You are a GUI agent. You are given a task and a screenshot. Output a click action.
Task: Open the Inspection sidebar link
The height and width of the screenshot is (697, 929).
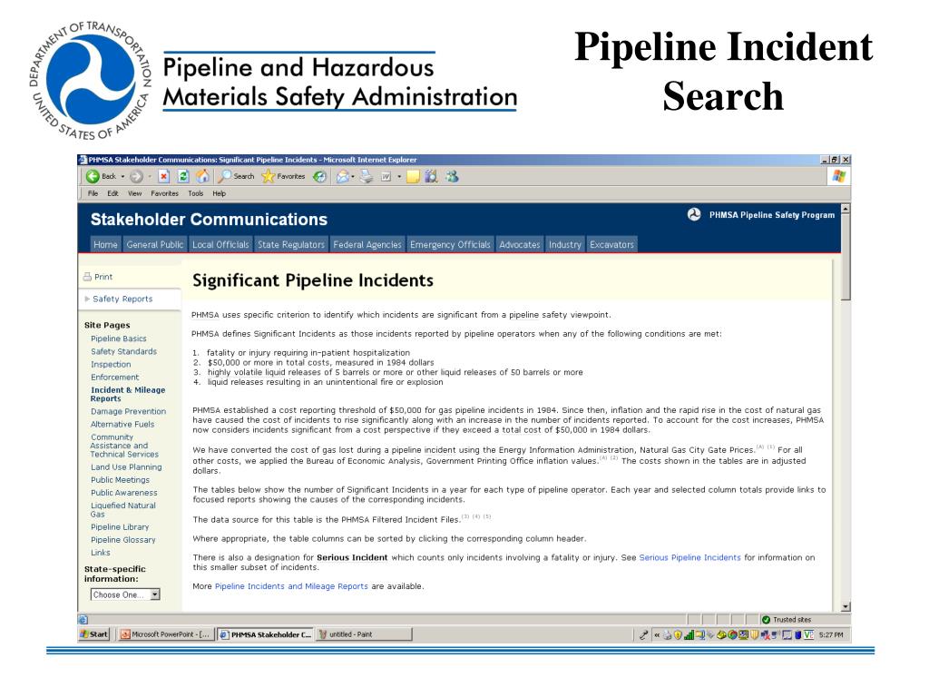[111, 365]
